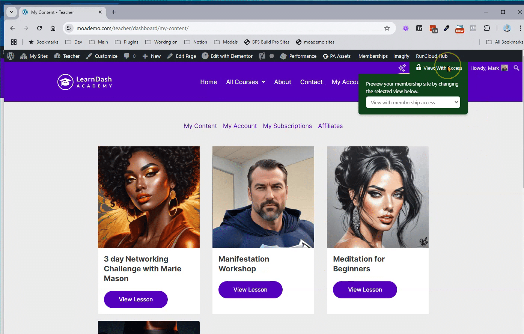Click browser back arrow
Image resolution: width=524 pixels, height=334 pixels.
(x=12, y=28)
